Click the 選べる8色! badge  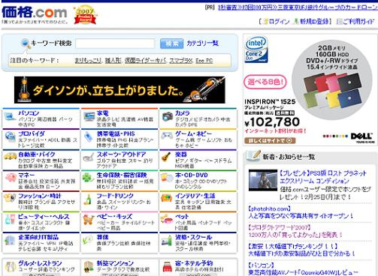tap(265, 82)
